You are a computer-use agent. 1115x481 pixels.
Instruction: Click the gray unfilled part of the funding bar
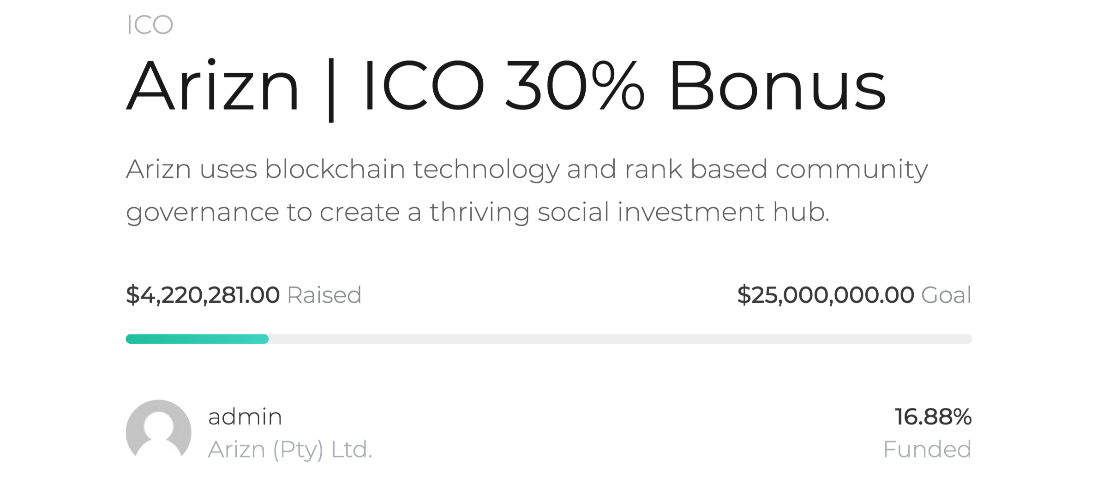(x=618, y=339)
